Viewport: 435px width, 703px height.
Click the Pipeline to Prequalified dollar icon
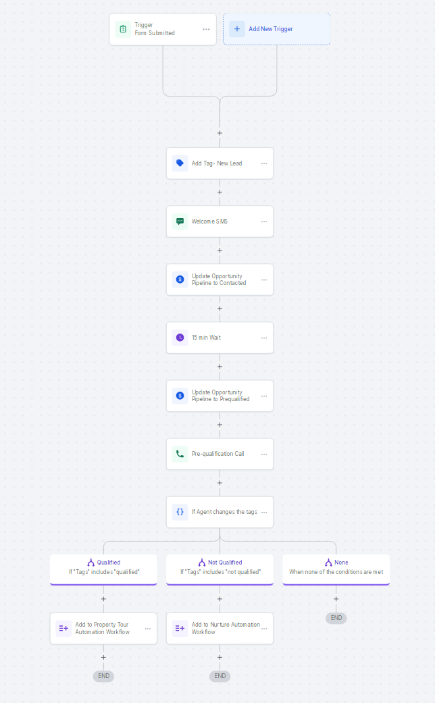pyautogui.click(x=180, y=396)
